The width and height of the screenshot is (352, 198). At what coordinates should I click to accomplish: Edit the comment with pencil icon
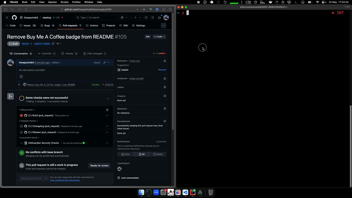pyautogui.click(x=105, y=62)
